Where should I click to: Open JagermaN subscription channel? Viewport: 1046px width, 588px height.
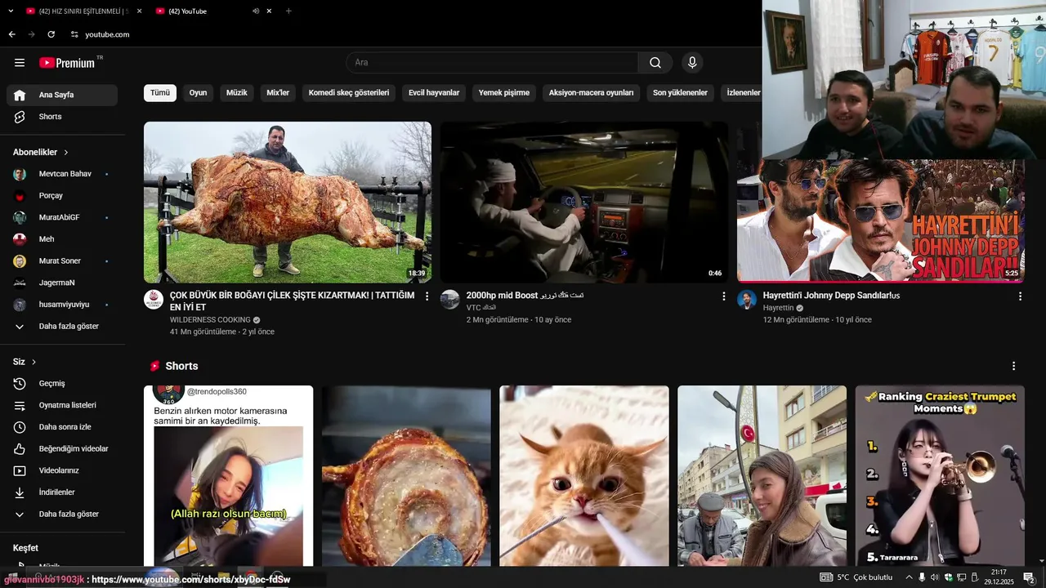62,283
